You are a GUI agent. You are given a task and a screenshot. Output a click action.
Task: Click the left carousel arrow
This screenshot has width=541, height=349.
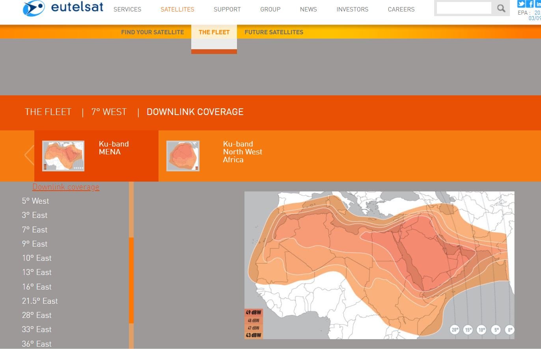click(29, 155)
